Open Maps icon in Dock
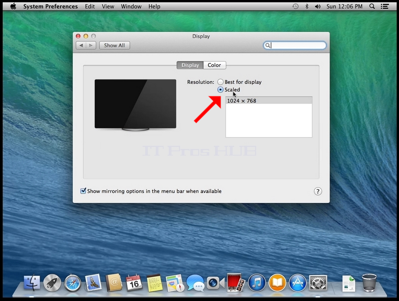The image size is (399, 301). [x=175, y=283]
